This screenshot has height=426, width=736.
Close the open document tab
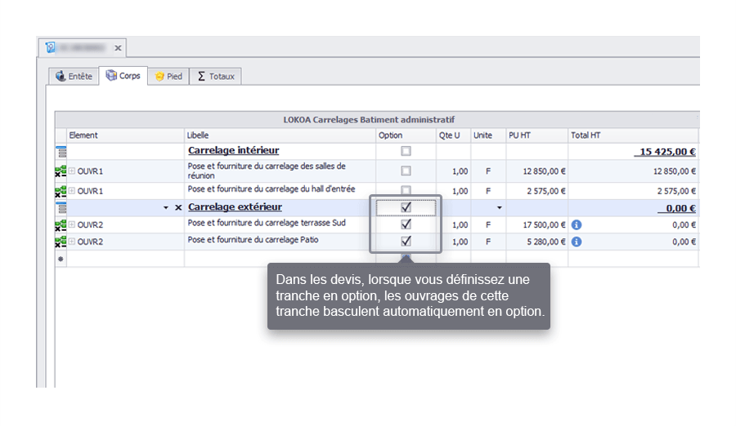tap(118, 48)
